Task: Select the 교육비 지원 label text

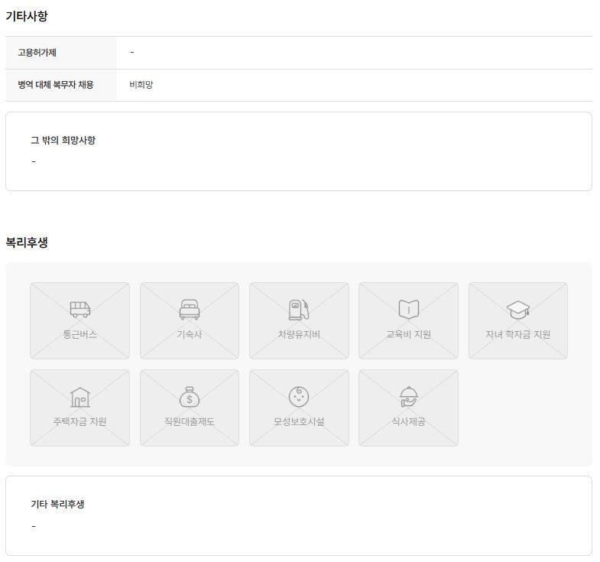Action: point(408,334)
